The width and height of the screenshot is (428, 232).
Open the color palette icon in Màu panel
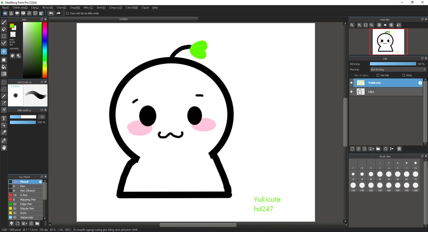13,56
